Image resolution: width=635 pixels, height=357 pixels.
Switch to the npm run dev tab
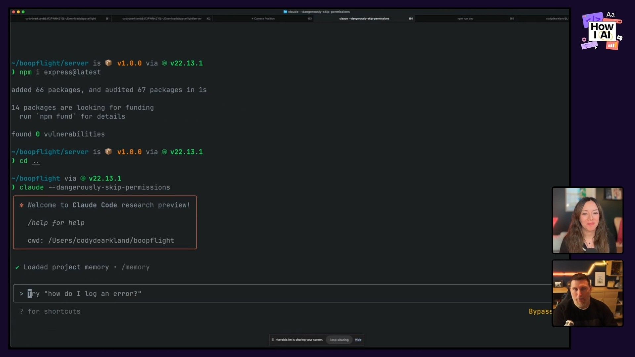click(x=465, y=19)
